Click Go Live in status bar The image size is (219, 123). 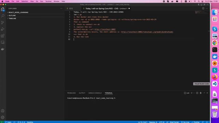point(185,122)
